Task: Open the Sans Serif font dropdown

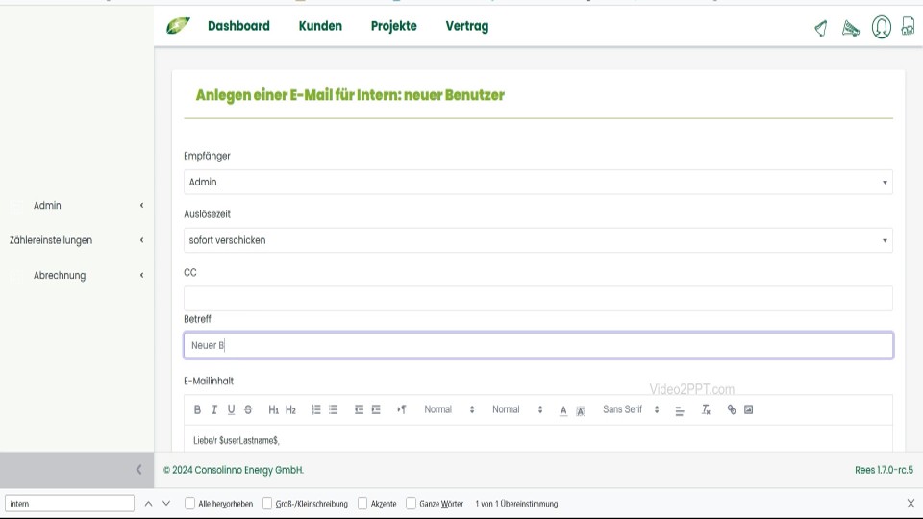Action: (631, 409)
